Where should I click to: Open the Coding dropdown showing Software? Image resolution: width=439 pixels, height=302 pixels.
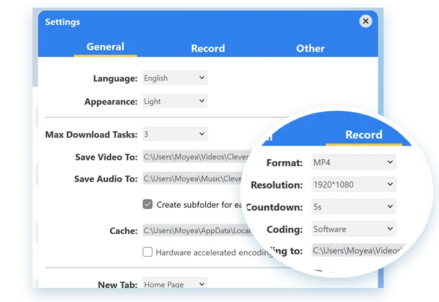354,229
